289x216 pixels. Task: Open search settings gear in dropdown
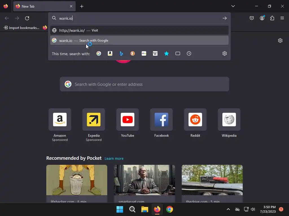pyautogui.click(x=224, y=53)
